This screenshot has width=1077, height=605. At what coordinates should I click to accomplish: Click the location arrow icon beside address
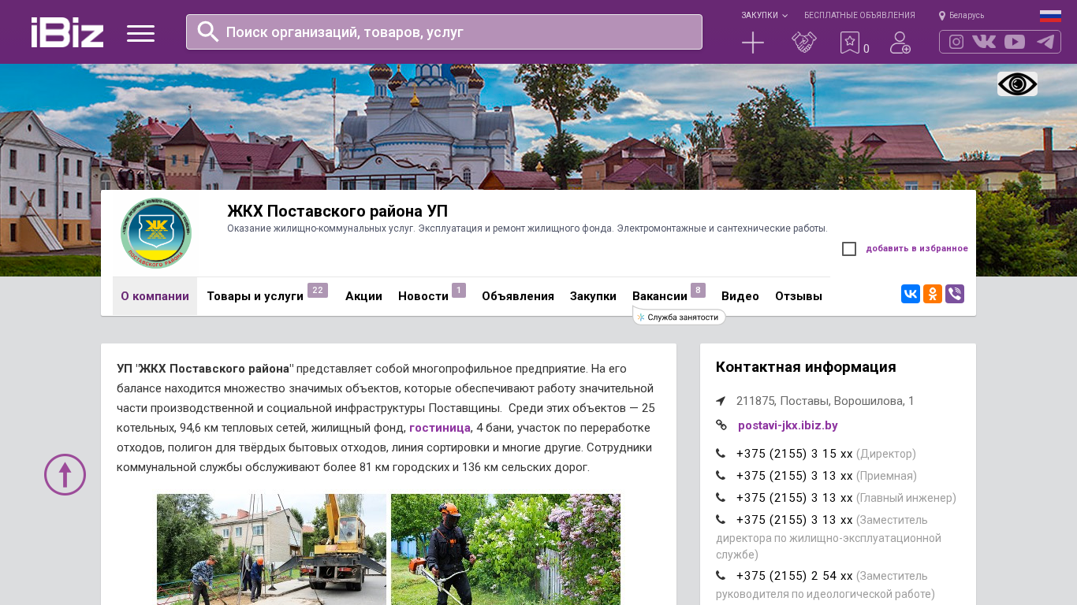point(721,401)
